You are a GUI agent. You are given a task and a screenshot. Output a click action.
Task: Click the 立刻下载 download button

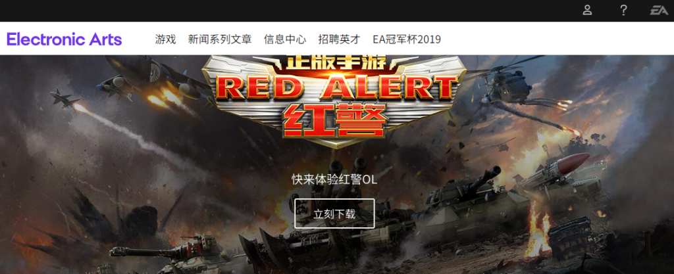334,214
